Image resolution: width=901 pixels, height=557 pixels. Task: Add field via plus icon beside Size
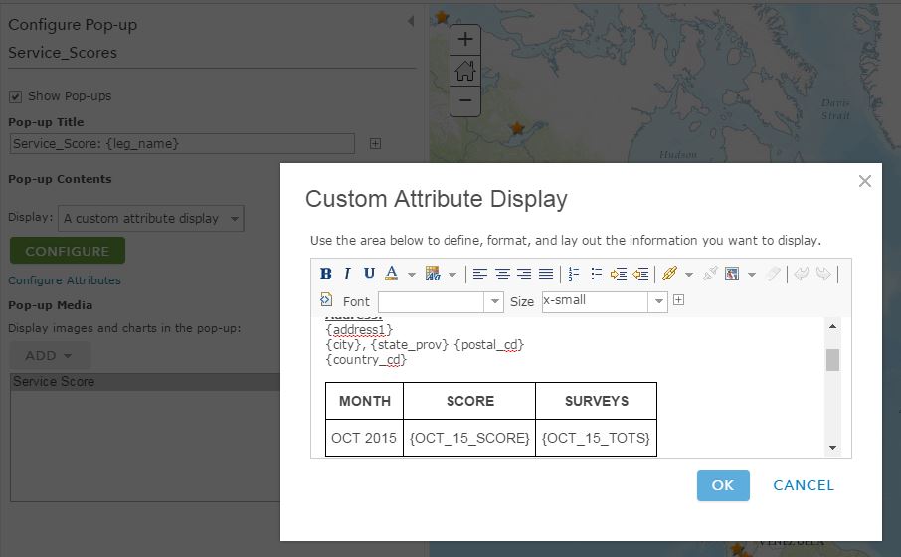[x=678, y=300]
